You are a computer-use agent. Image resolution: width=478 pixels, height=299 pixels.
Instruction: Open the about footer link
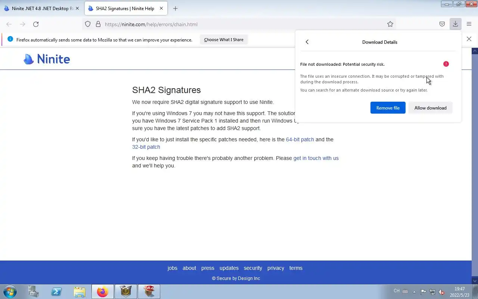pyautogui.click(x=189, y=268)
